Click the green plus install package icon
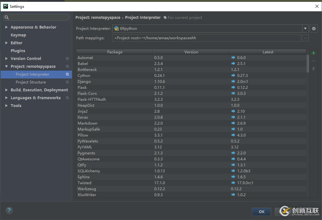Screen dimensions: 322x220 tap(314, 53)
